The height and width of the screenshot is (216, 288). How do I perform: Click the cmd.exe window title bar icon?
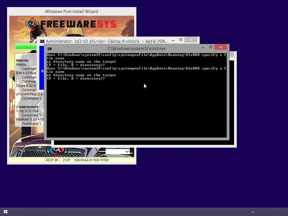pyautogui.click(x=49, y=49)
